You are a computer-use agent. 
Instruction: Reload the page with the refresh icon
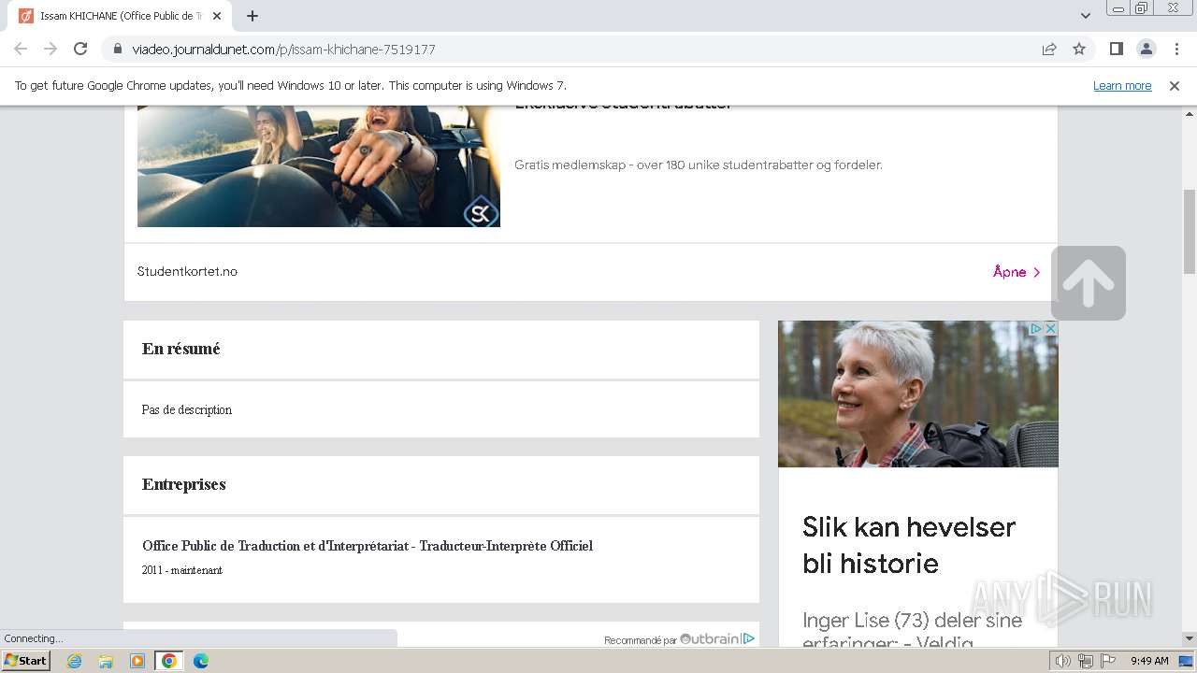tap(80, 49)
